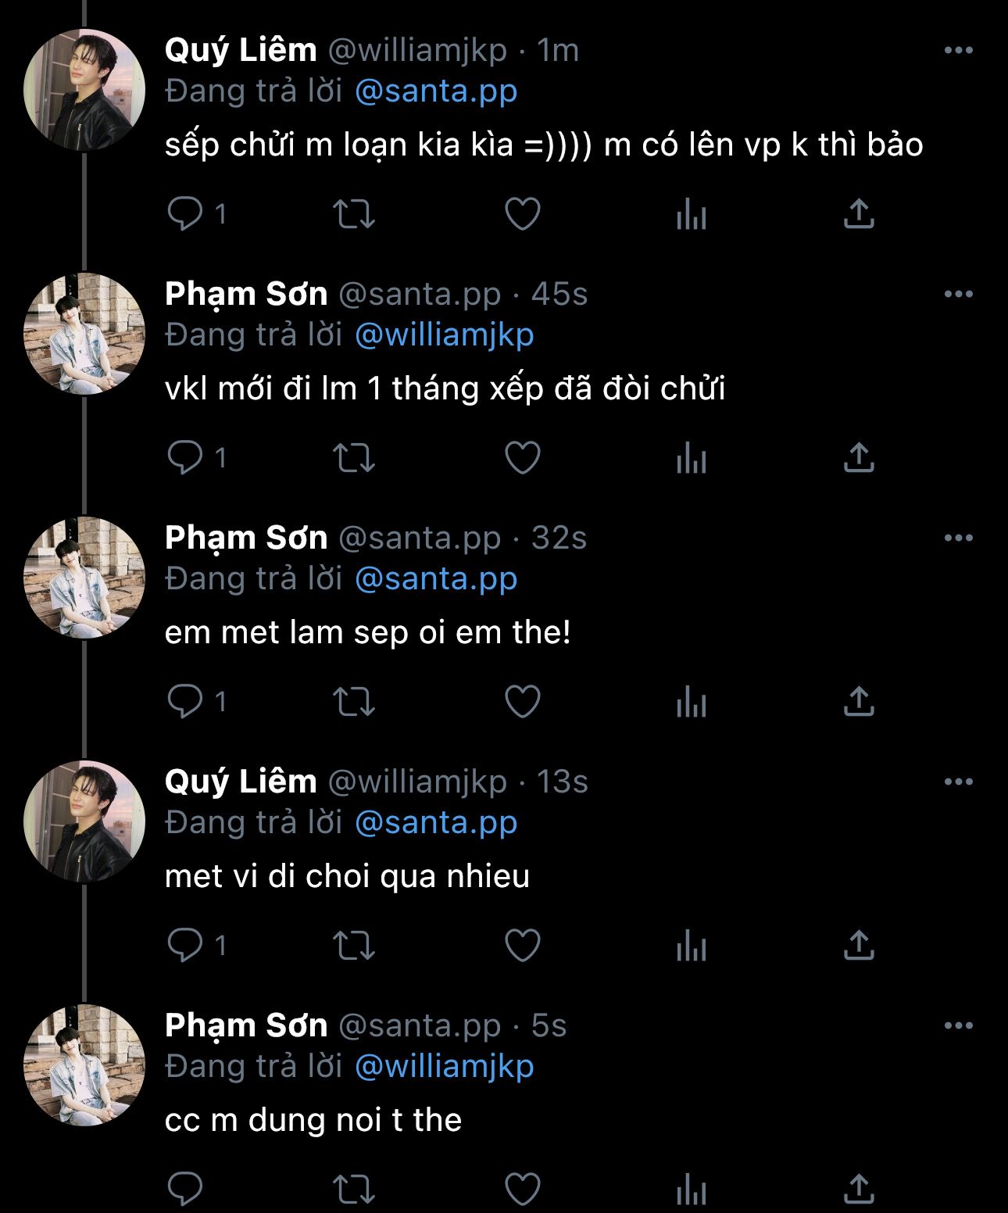Click Phạm Sơn's avatar on the 45s tweet
The image size is (1008, 1213).
point(84,334)
